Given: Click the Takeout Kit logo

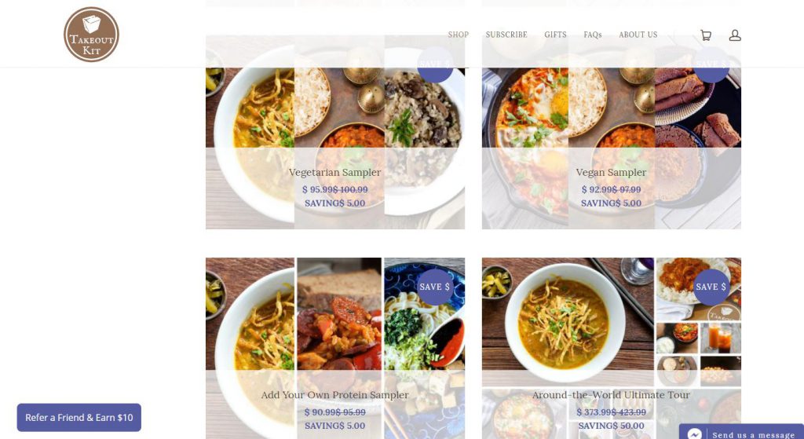Looking at the screenshot, I should coord(91,35).
